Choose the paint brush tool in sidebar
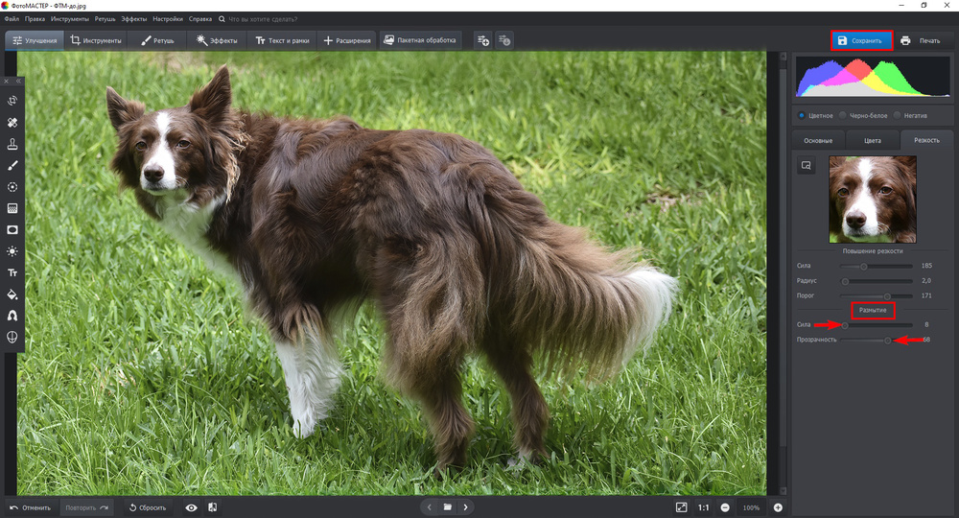This screenshot has width=959, height=518. click(12, 166)
